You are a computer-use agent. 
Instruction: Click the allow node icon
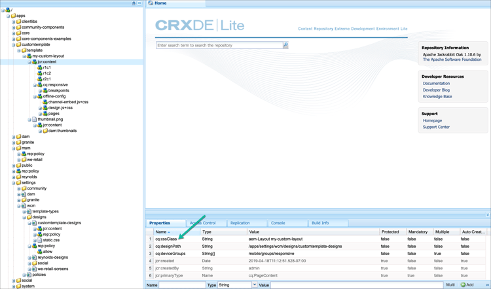coord(40,252)
